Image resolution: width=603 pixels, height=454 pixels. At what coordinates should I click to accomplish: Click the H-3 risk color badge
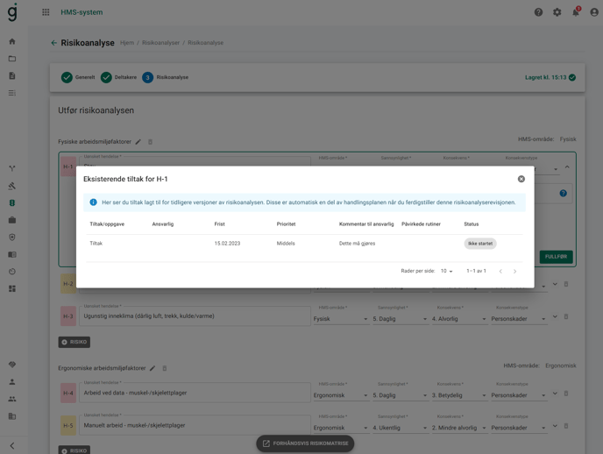tap(68, 316)
